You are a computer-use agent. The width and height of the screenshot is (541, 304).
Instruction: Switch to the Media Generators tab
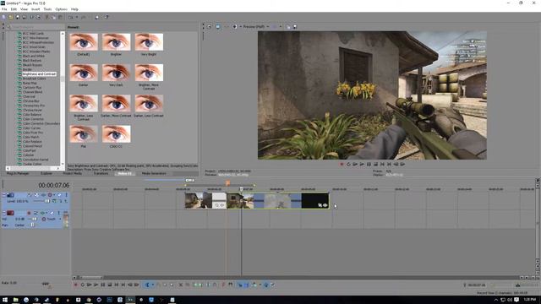(x=154, y=173)
